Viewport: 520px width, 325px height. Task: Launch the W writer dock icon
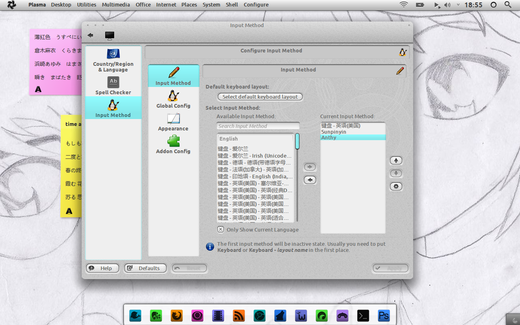coord(301,316)
